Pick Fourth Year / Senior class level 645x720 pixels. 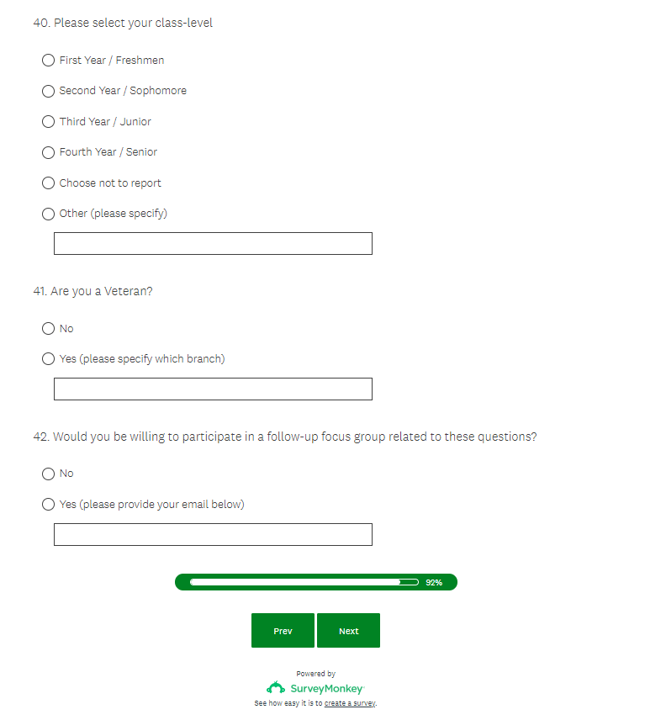(x=49, y=152)
